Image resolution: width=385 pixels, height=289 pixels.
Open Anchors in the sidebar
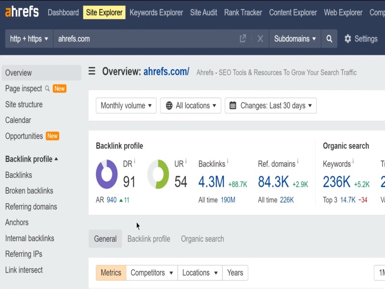coord(17,223)
